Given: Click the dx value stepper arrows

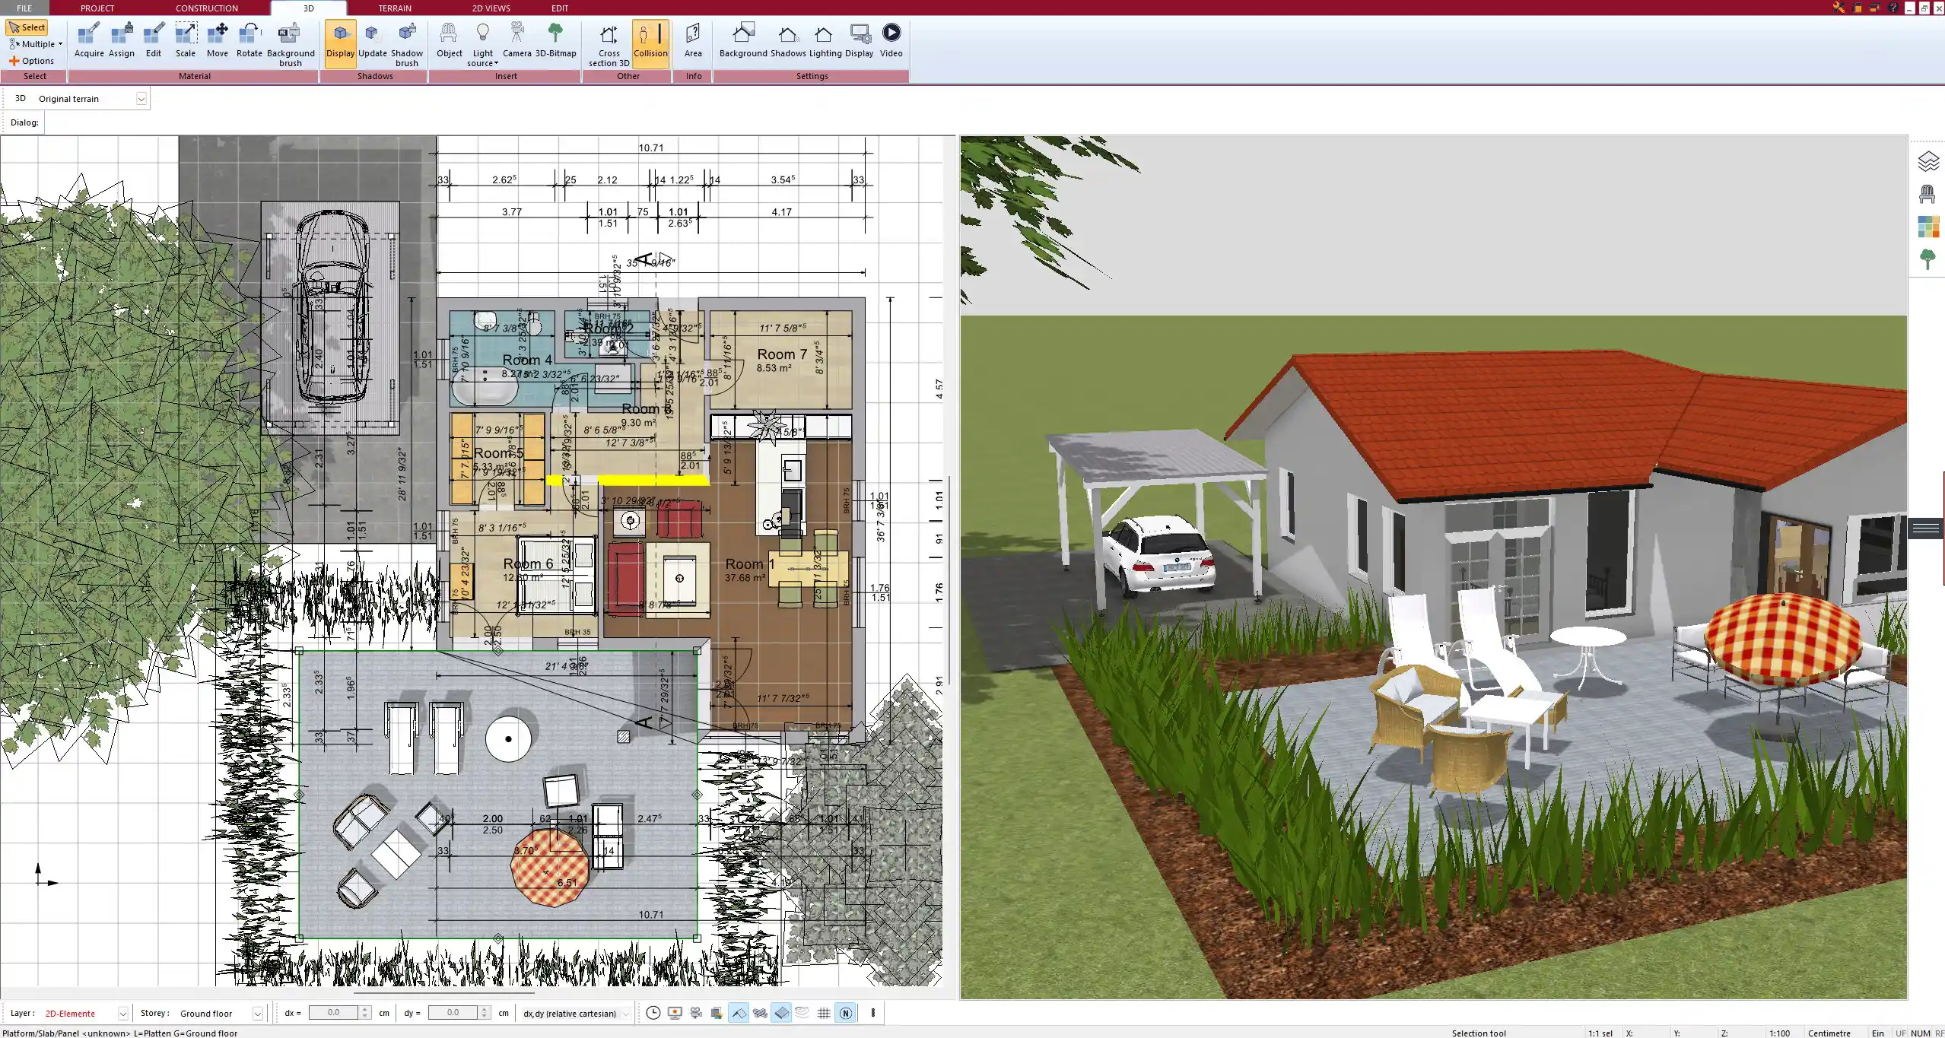Looking at the screenshot, I should coord(365,1013).
